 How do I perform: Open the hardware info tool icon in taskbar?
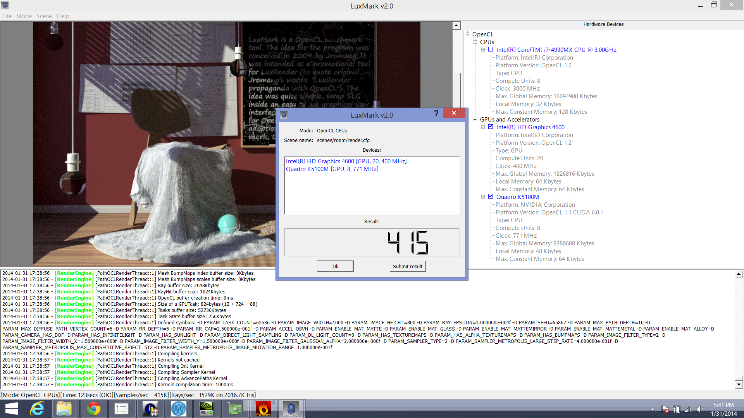[x=150, y=409]
